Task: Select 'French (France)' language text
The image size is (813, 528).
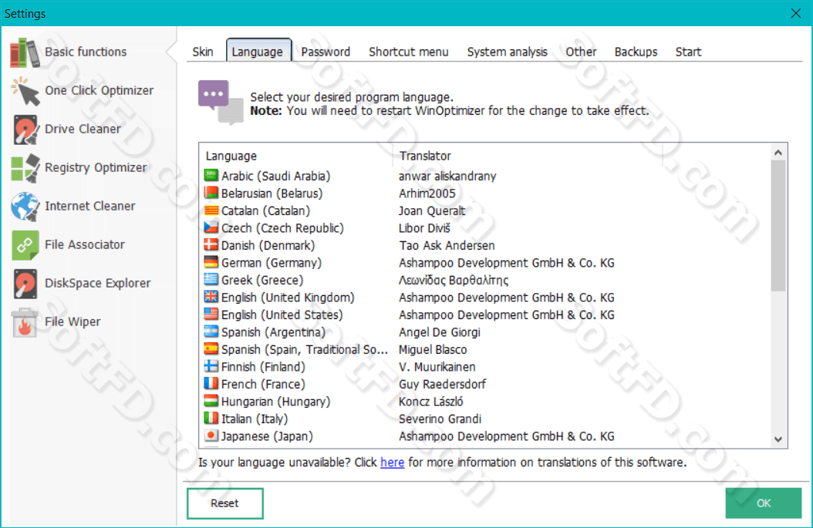Action: pyautogui.click(x=263, y=385)
